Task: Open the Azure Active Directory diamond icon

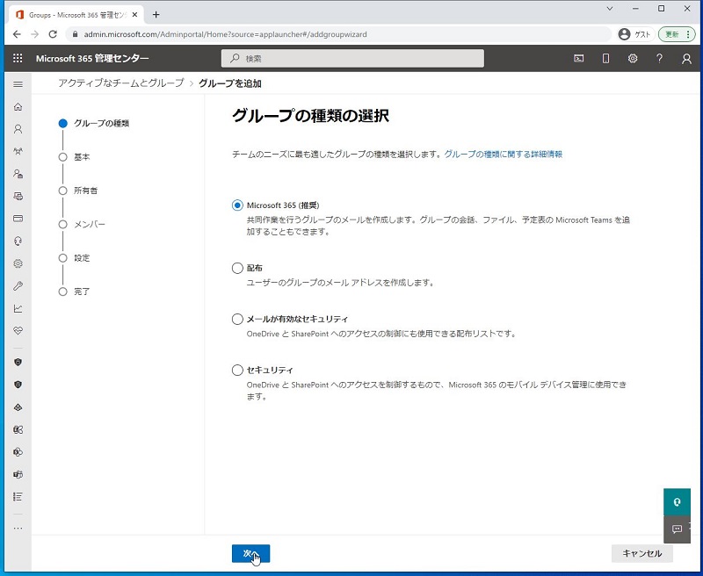Action: click(18, 407)
